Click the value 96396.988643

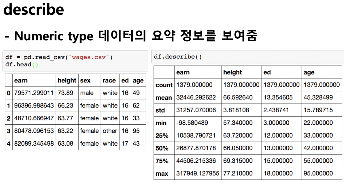34,106
